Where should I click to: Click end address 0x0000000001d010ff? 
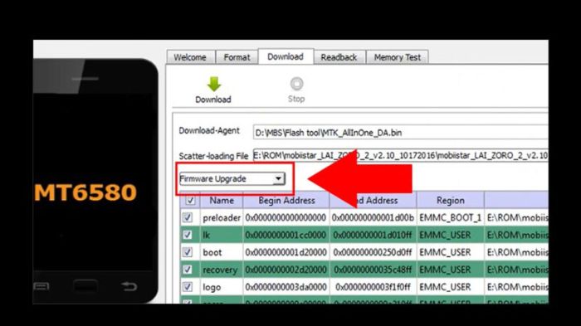click(373, 235)
